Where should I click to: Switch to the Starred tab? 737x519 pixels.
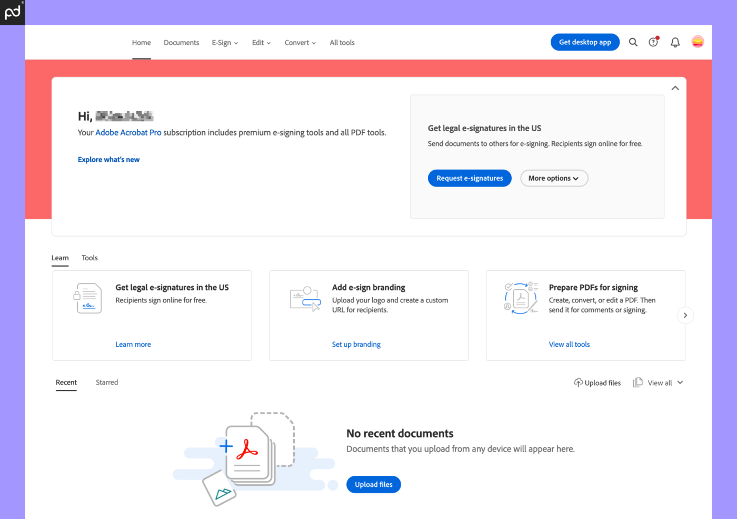pos(106,382)
